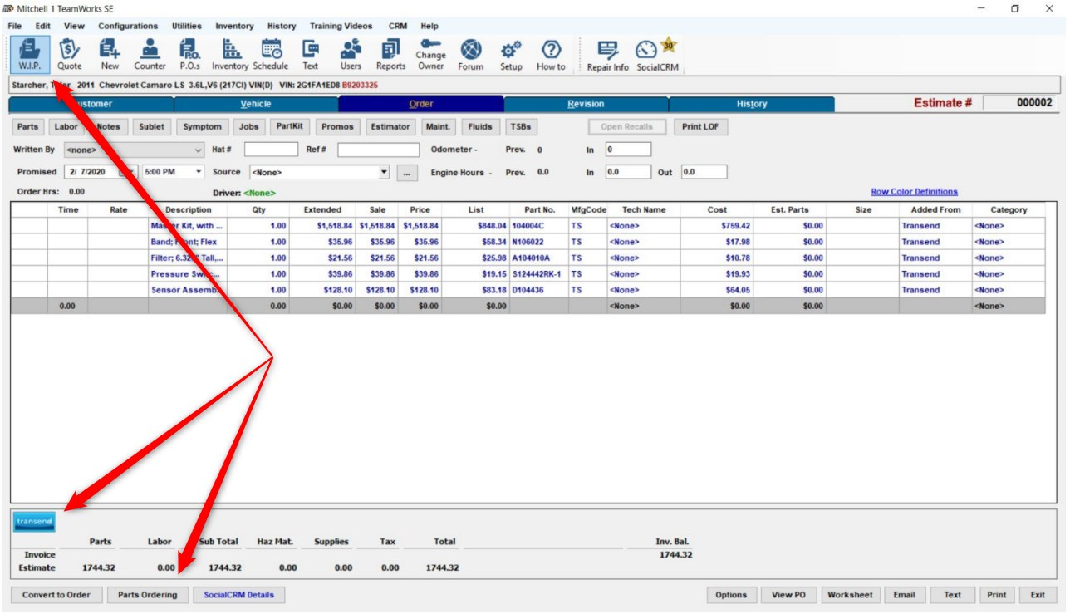The image size is (1070, 614).
Task: Click Convert to Order button
Action: pos(56,595)
